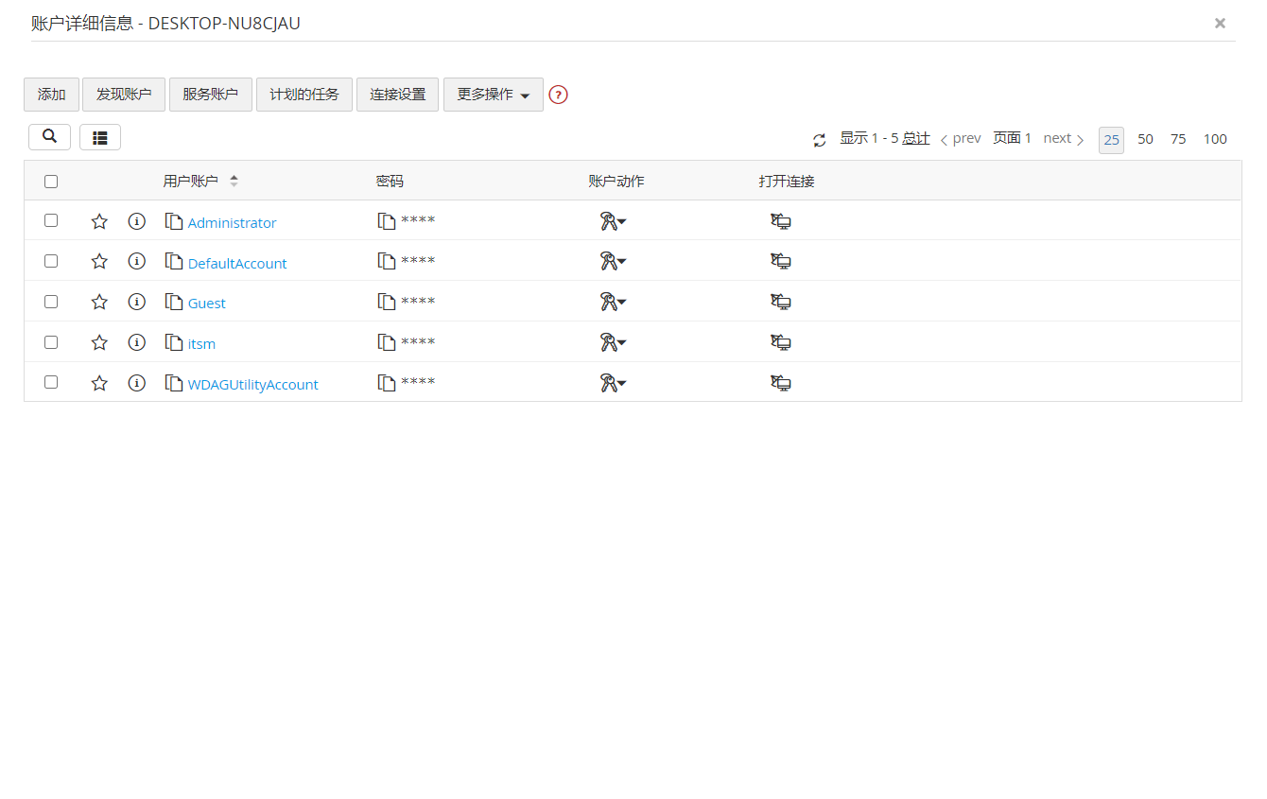Open 计划的任务
The image size is (1267, 799).
pos(304,95)
